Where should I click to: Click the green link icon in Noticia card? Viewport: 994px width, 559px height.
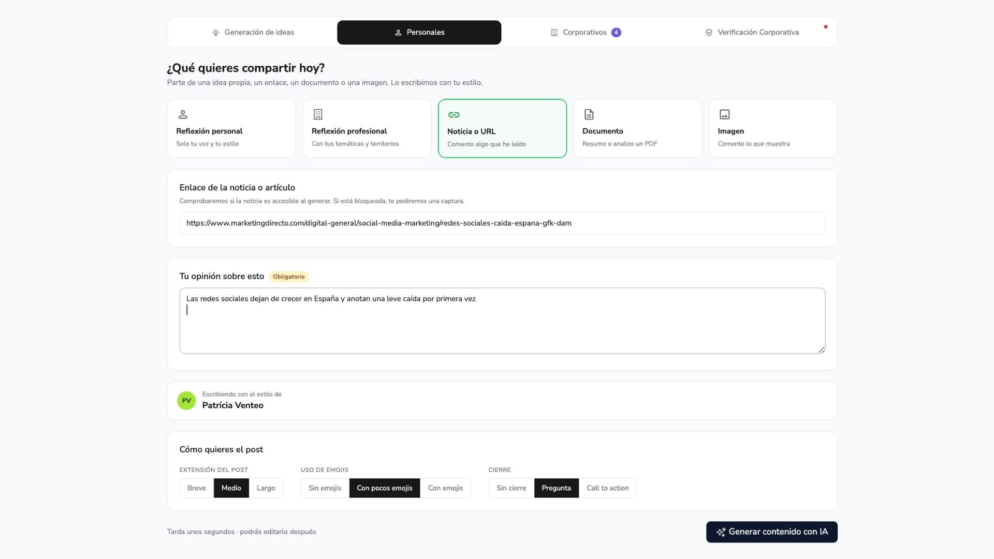click(x=454, y=115)
